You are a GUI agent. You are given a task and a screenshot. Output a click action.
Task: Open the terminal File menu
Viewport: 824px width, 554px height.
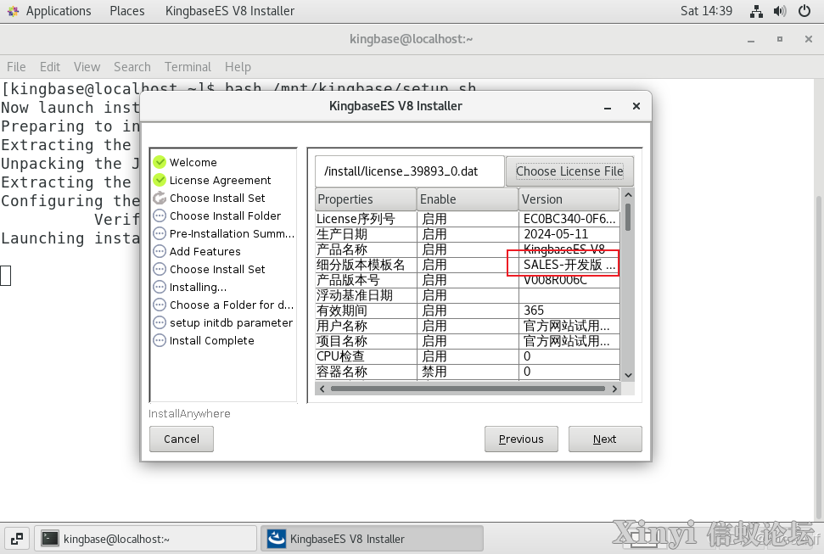coord(16,67)
